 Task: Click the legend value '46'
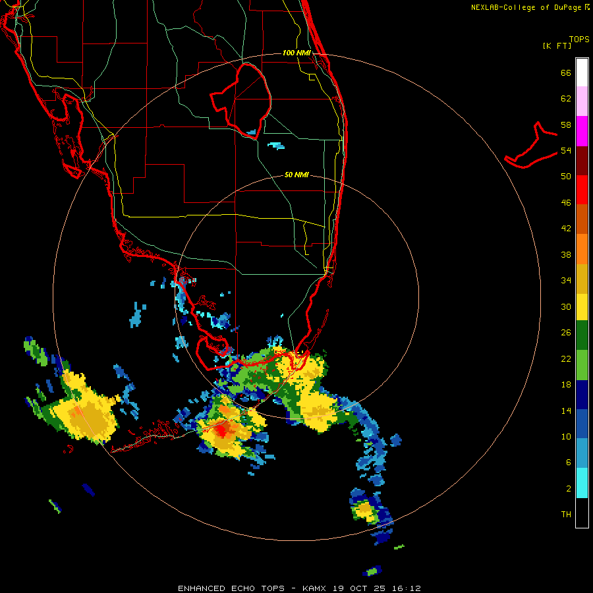pos(566,203)
